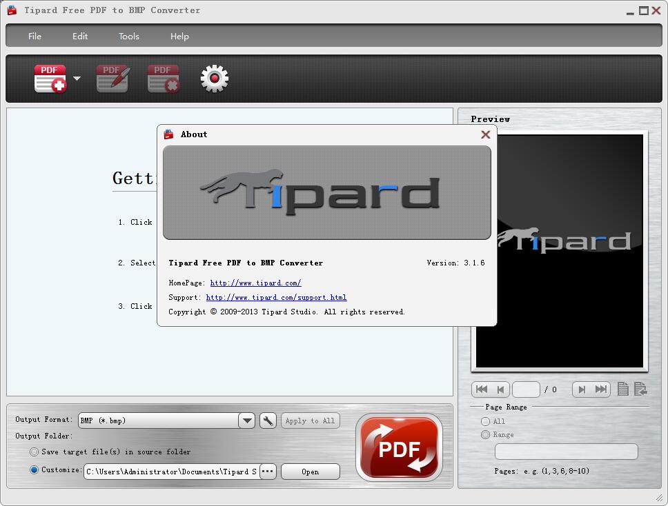
Task: Open the tipard.com homepage link
Action: pyautogui.click(x=255, y=283)
